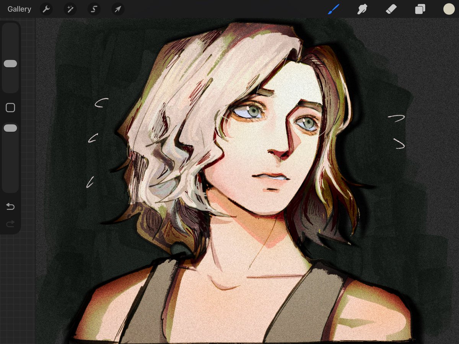Undo the last stroke
This screenshot has height=344, width=459.
click(x=10, y=207)
